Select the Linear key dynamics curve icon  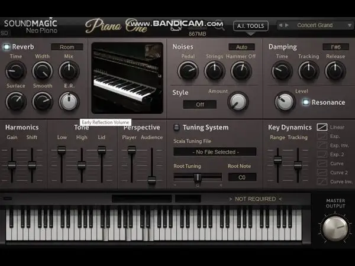[322, 127]
